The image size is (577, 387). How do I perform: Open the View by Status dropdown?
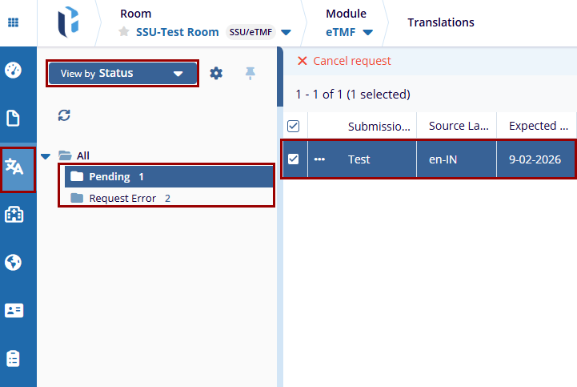click(122, 74)
